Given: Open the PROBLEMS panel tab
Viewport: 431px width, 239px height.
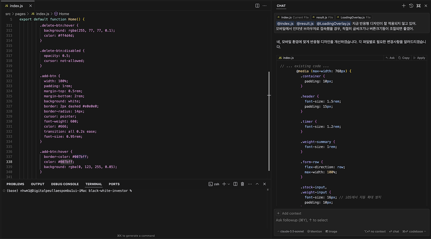Looking at the screenshot, I should click(x=15, y=184).
